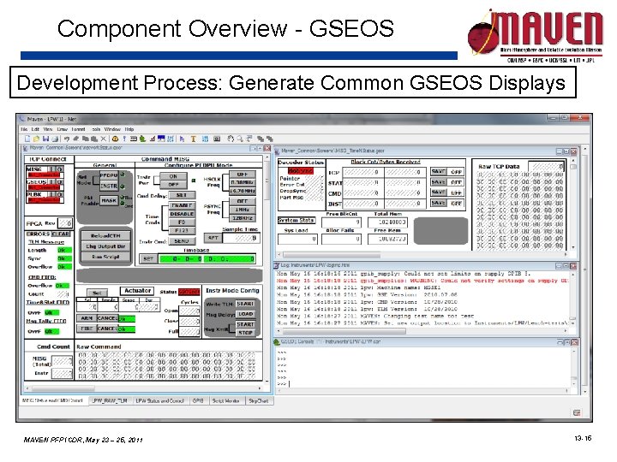Click the Q button beside GSEOS TCP connect
The image size is (617, 462).
click(x=59, y=182)
